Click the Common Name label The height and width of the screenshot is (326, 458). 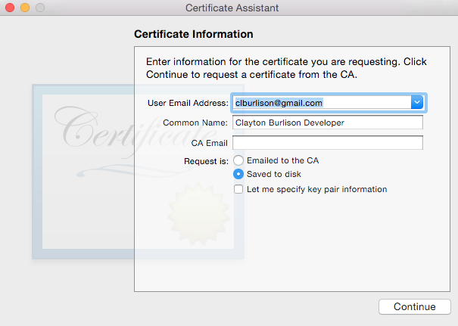click(195, 123)
